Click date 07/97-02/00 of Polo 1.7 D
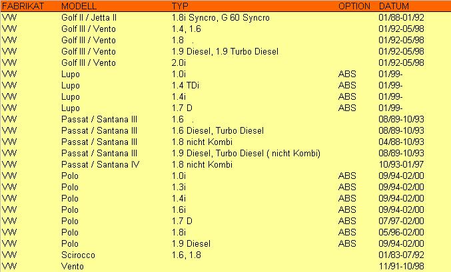Screen dimensions: 451x272 click(x=401, y=221)
